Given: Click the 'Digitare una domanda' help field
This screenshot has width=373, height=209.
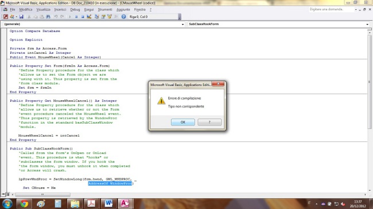Looking at the screenshot, I should pos(331,9).
